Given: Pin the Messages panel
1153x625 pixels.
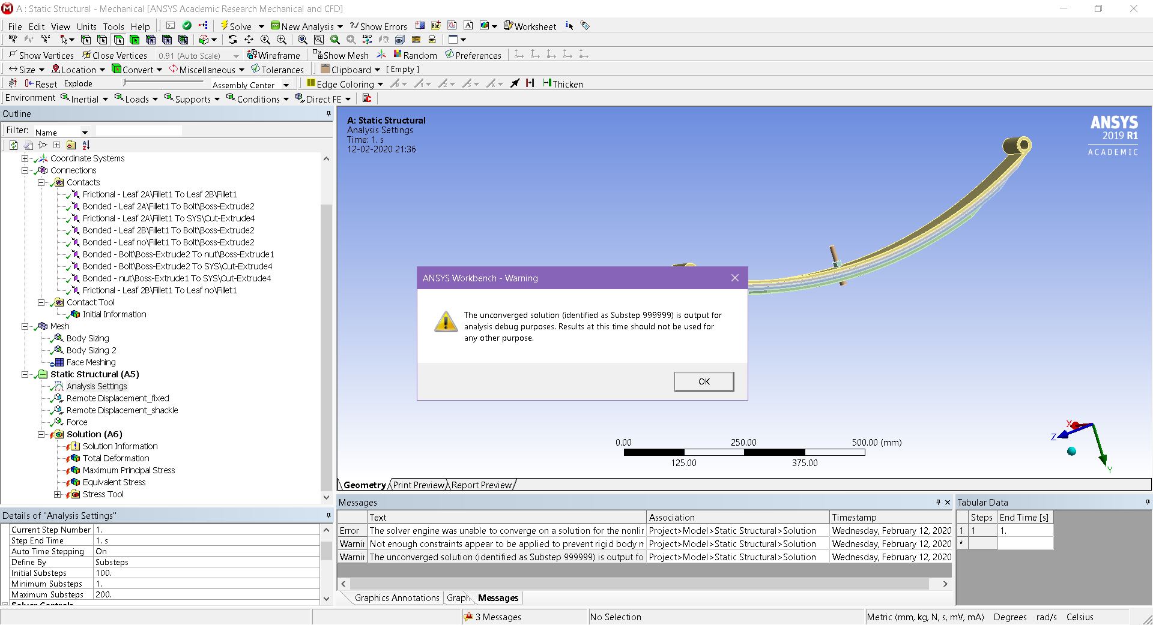Looking at the screenshot, I should click(x=938, y=502).
